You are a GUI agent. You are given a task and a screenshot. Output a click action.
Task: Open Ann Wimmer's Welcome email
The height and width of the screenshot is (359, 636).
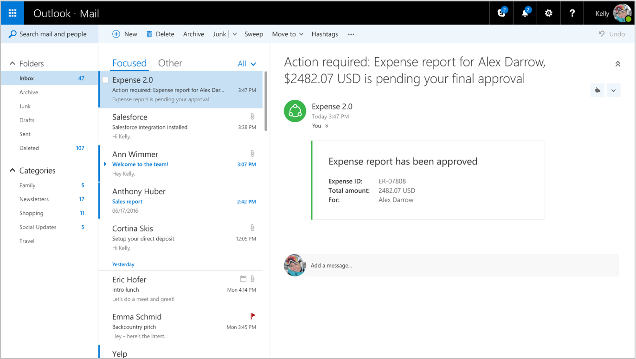pyautogui.click(x=181, y=163)
